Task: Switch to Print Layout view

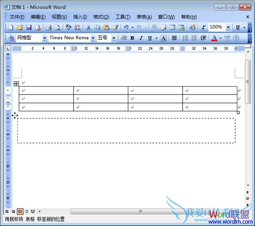Action: [x=20, y=212]
